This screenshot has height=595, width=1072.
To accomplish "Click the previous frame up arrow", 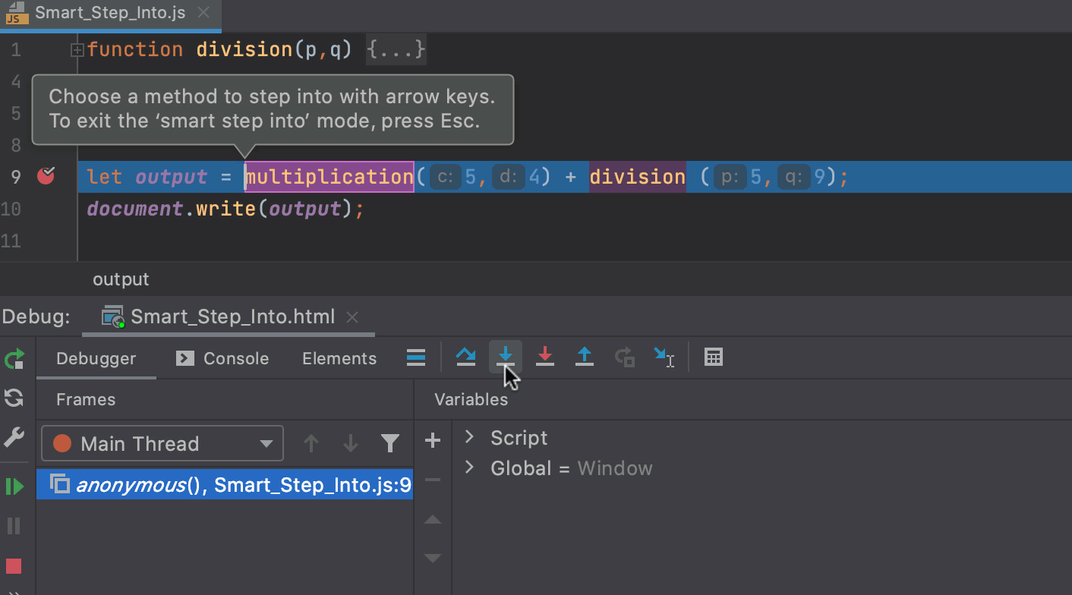I will (x=311, y=443).
